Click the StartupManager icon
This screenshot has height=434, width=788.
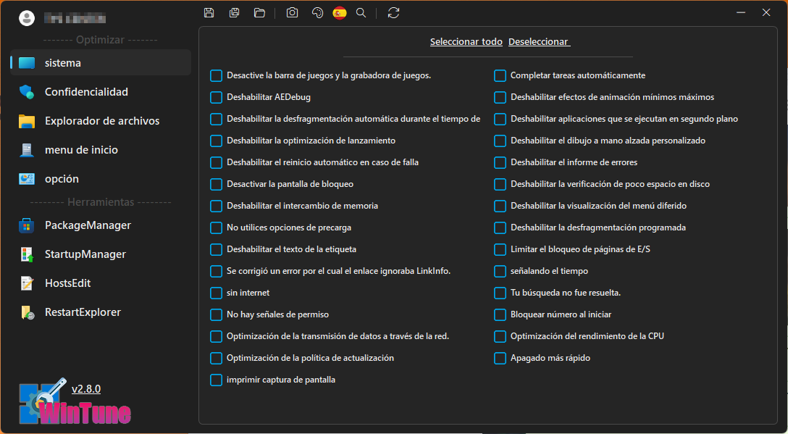27,254
